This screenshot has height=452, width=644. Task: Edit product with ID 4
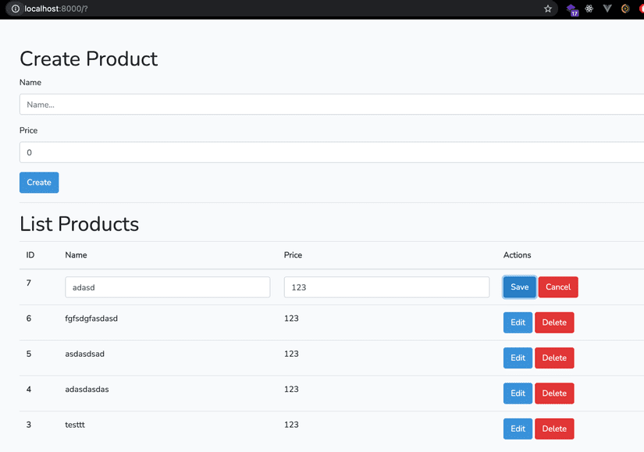[x=518, y=393]
